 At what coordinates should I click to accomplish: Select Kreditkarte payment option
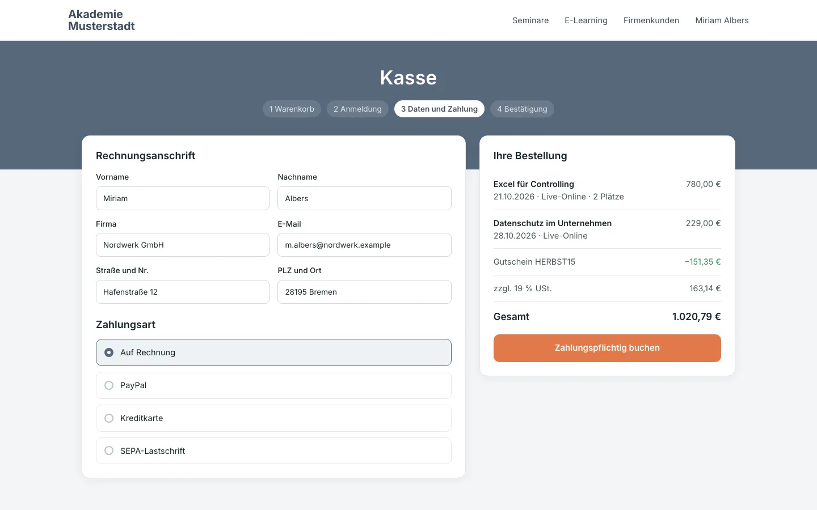point(273,418)
